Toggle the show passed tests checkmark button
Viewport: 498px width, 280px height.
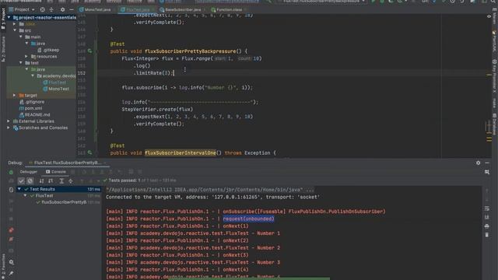coord(21,180)
